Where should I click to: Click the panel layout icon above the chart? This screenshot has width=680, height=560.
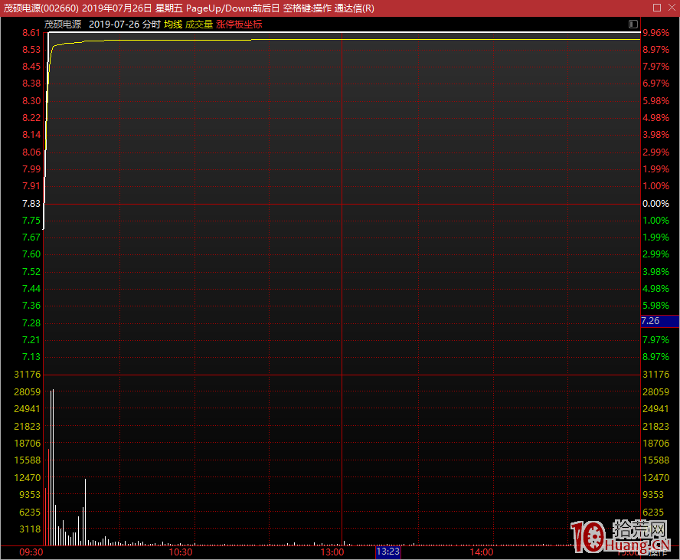pyautogui.click(x=633, y=25)
